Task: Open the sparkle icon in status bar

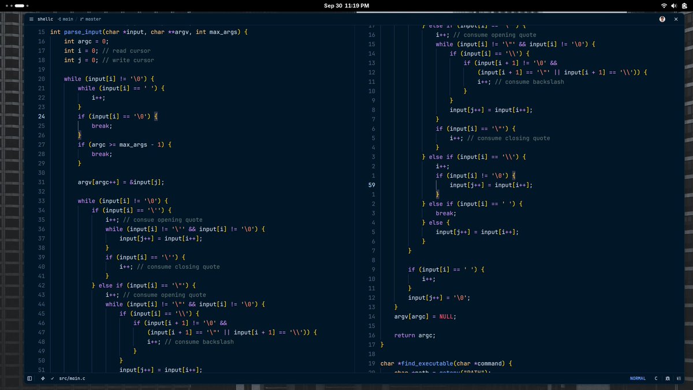Action: point(43,378)
